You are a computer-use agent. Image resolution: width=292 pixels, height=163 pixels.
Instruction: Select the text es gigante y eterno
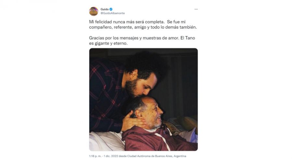(108, 43)
